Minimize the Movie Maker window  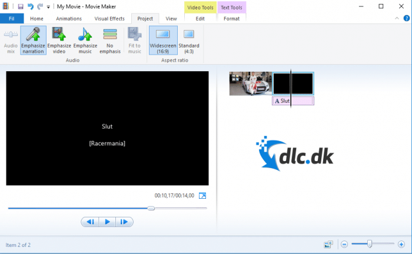pos(361,6)
